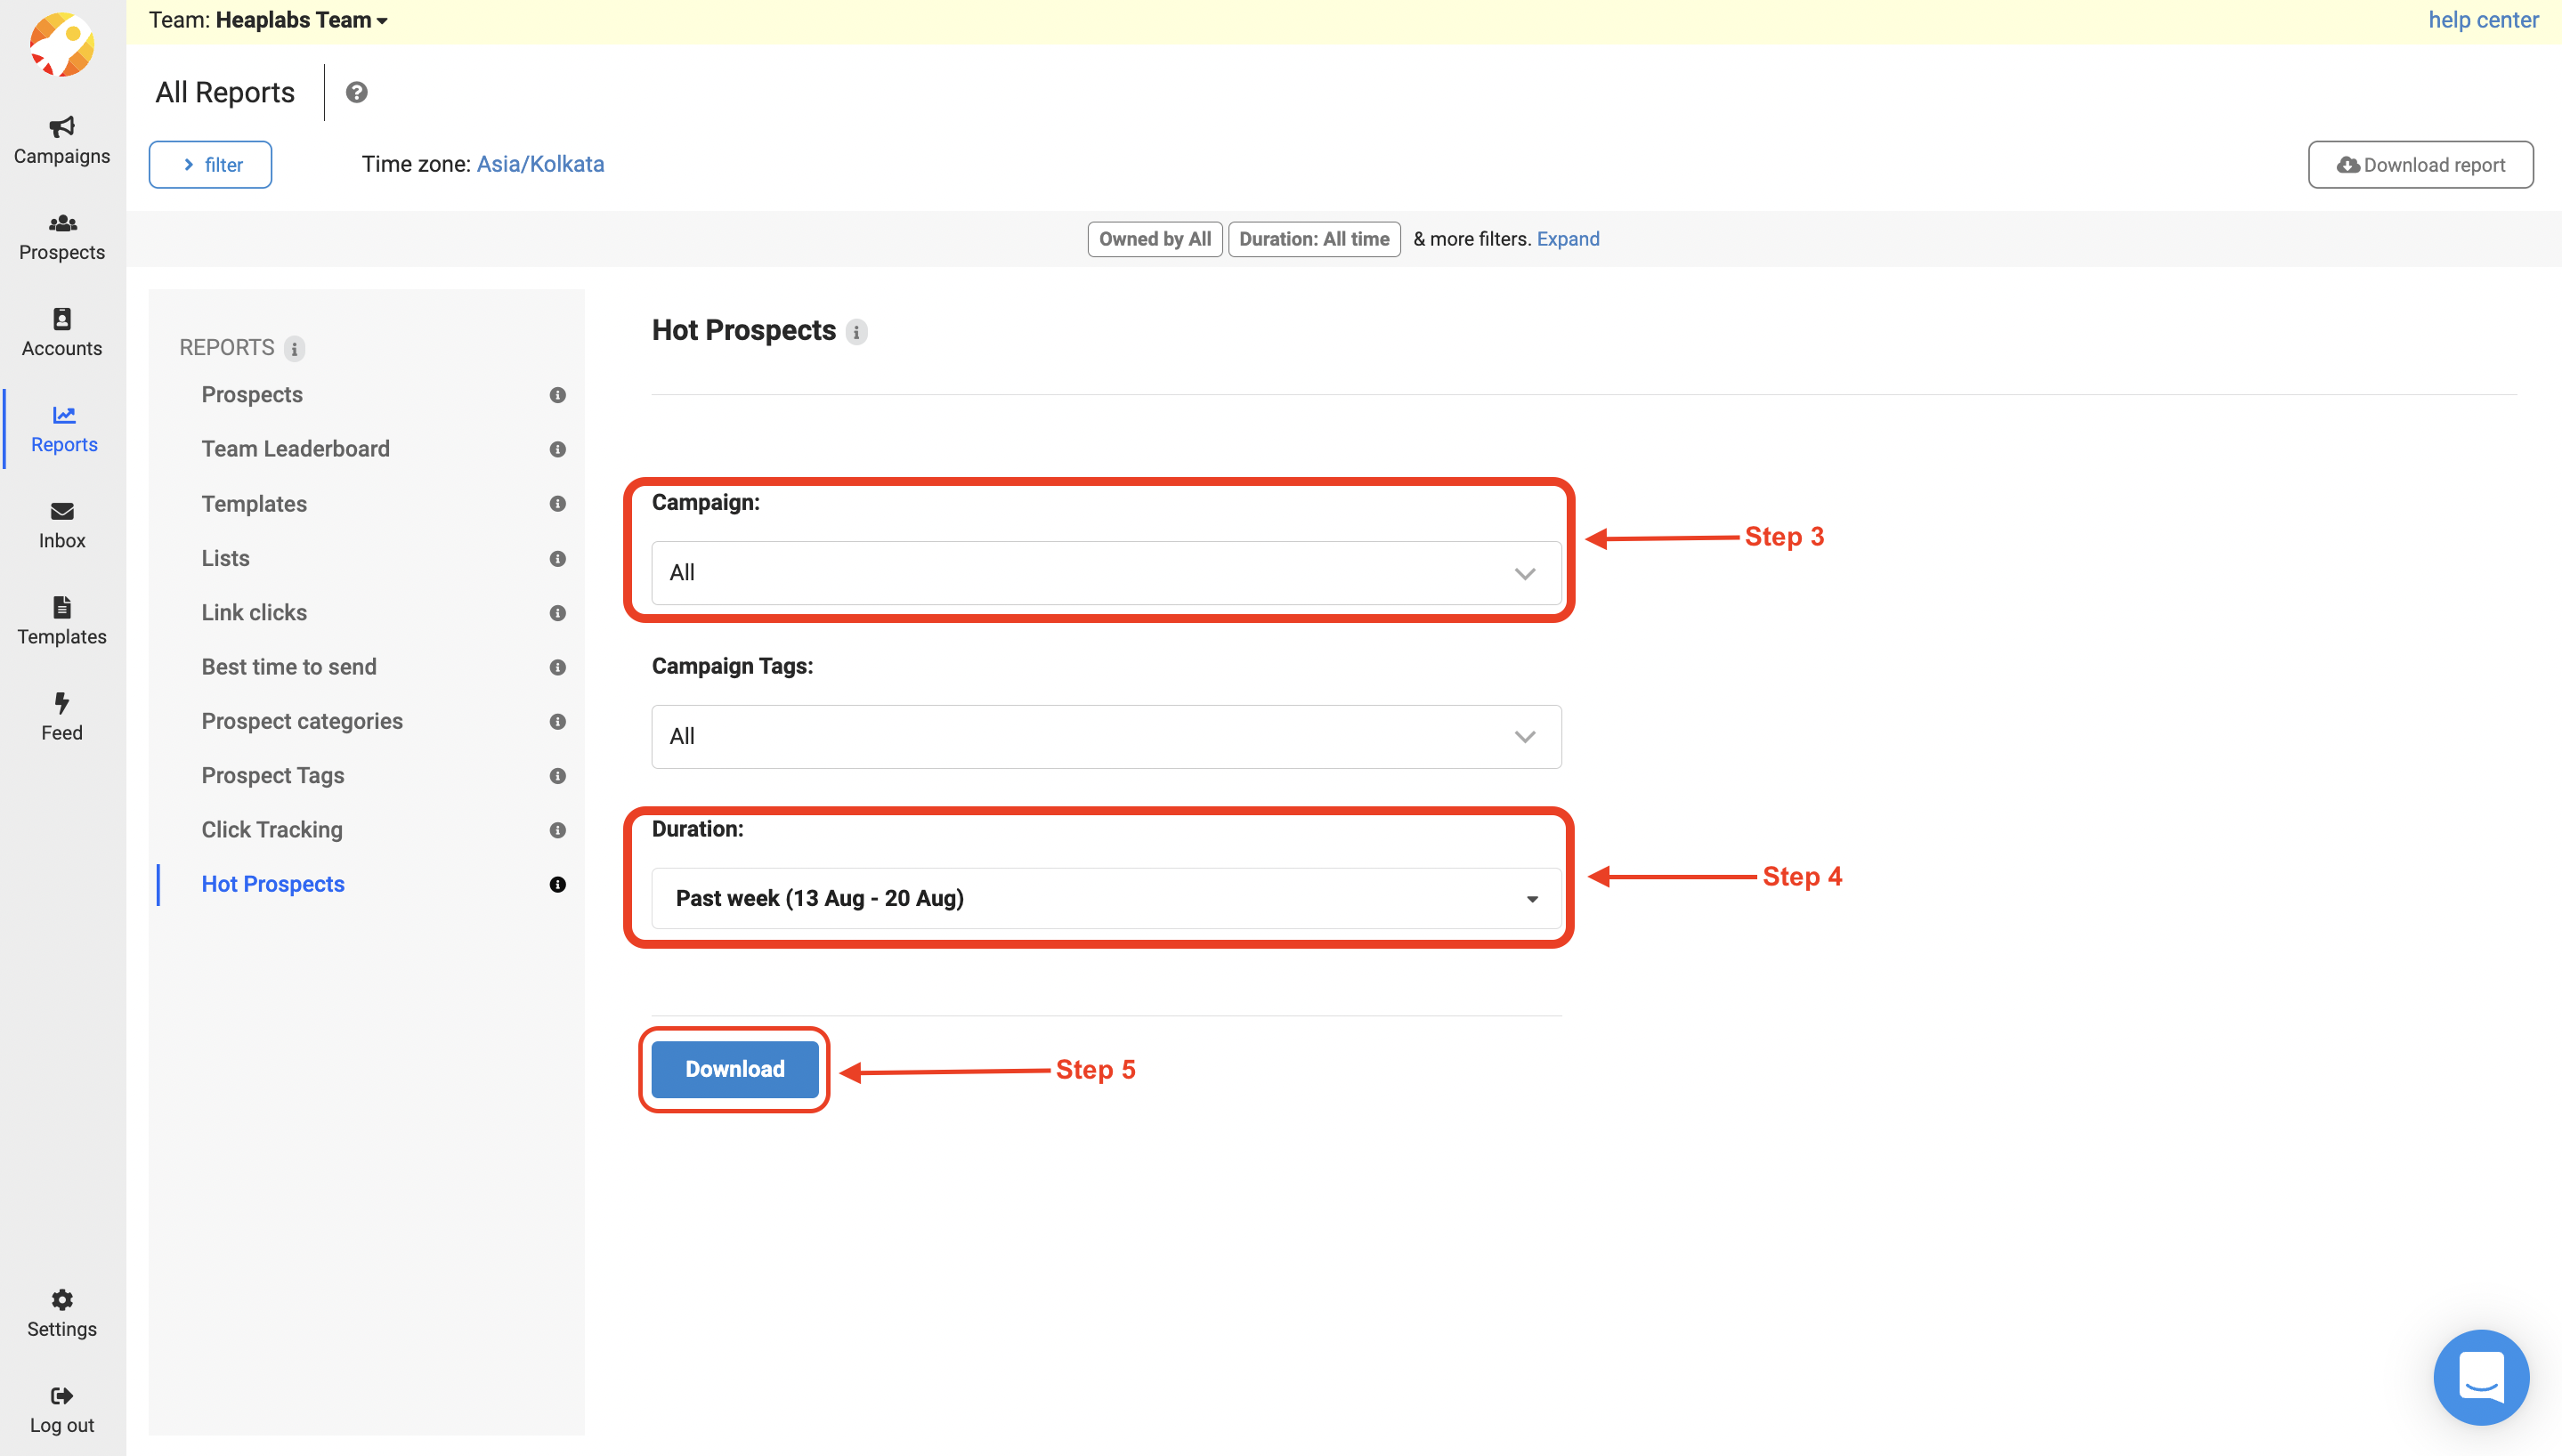
Task: Click the blue Download button
Action: point(734,1069)
